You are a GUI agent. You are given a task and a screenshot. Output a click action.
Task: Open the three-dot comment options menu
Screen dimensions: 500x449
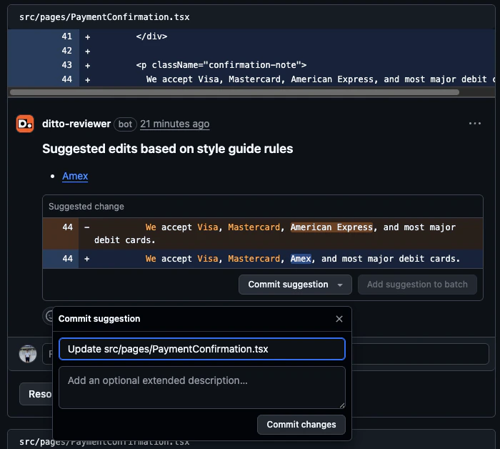(x=475, y=124)
